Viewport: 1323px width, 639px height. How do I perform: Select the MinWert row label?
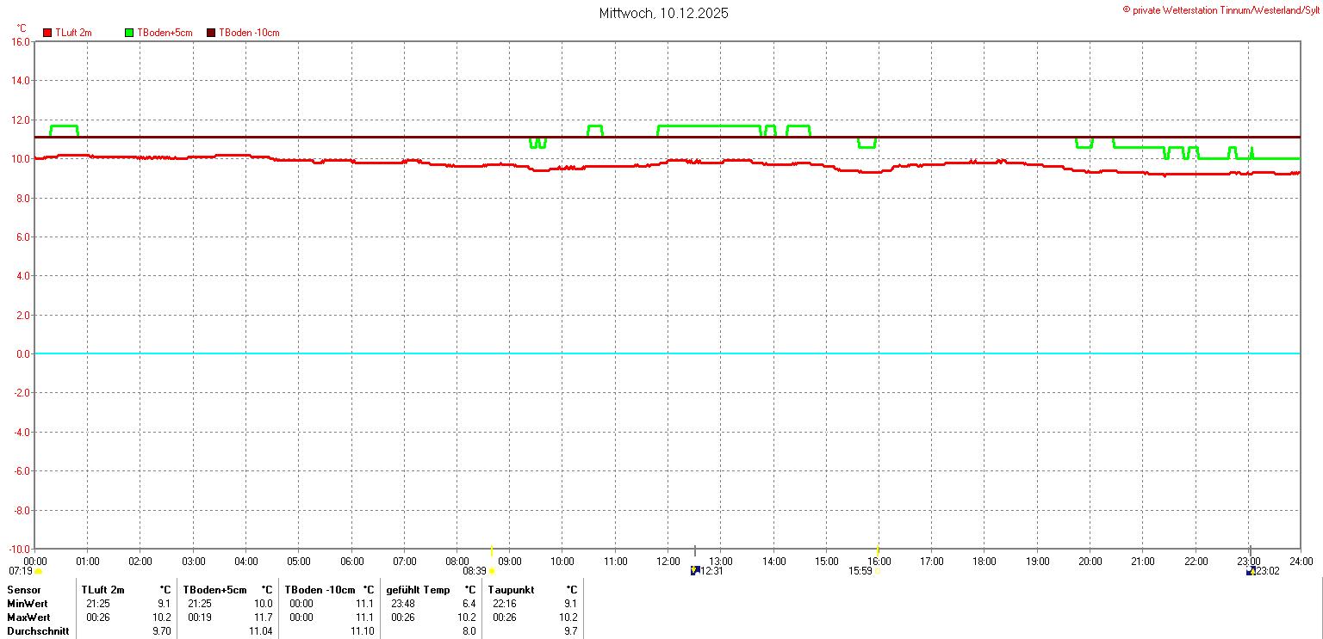[x=28, y=604]
